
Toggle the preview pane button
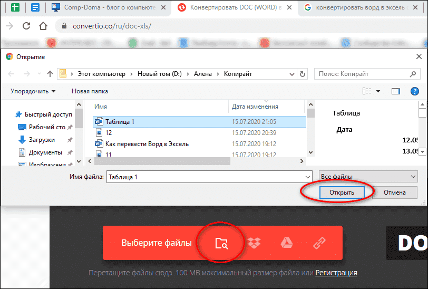point(395,91)
